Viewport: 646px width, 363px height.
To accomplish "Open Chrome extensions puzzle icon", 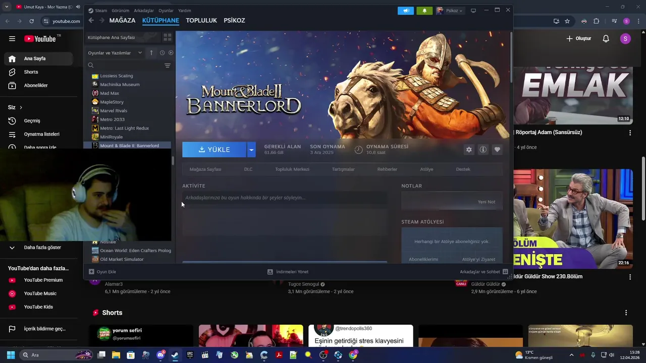I will click(x=597, y=21).
